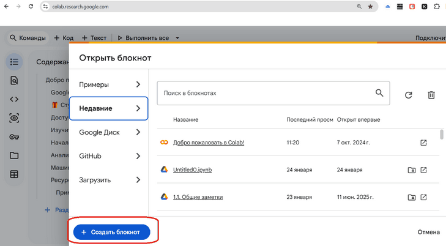The height and width of the screenshot is (246, 446).
Task: Open the code snippets sidebar icon
Action: tap(14, 99)
